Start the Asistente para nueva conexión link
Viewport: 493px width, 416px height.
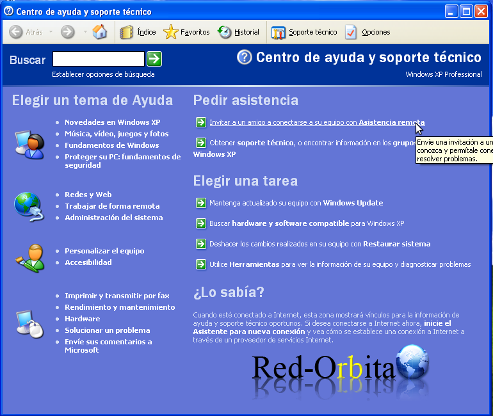249,332
